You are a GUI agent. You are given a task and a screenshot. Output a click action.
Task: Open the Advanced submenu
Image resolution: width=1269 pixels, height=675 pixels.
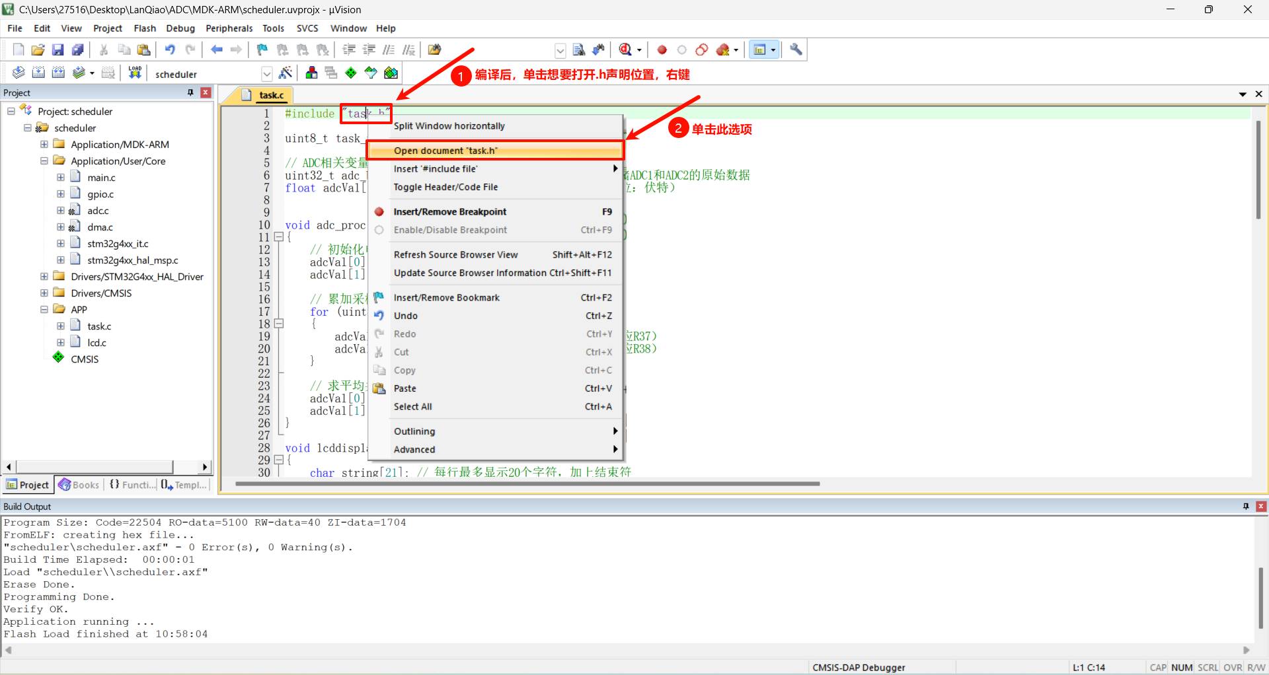(x=496, y=450)
